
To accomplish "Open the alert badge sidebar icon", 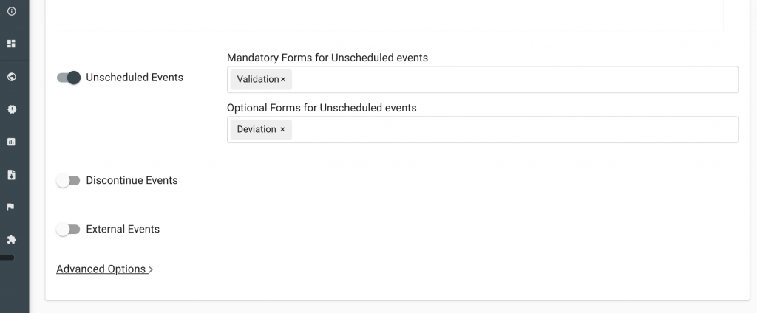I will click(11, 109).
